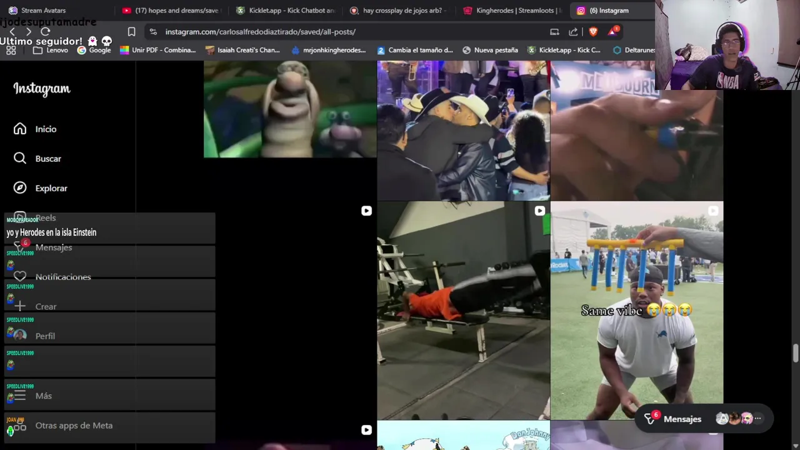Click Crear in sidebar
Screen dimensions: 800x450
point(46,307)
